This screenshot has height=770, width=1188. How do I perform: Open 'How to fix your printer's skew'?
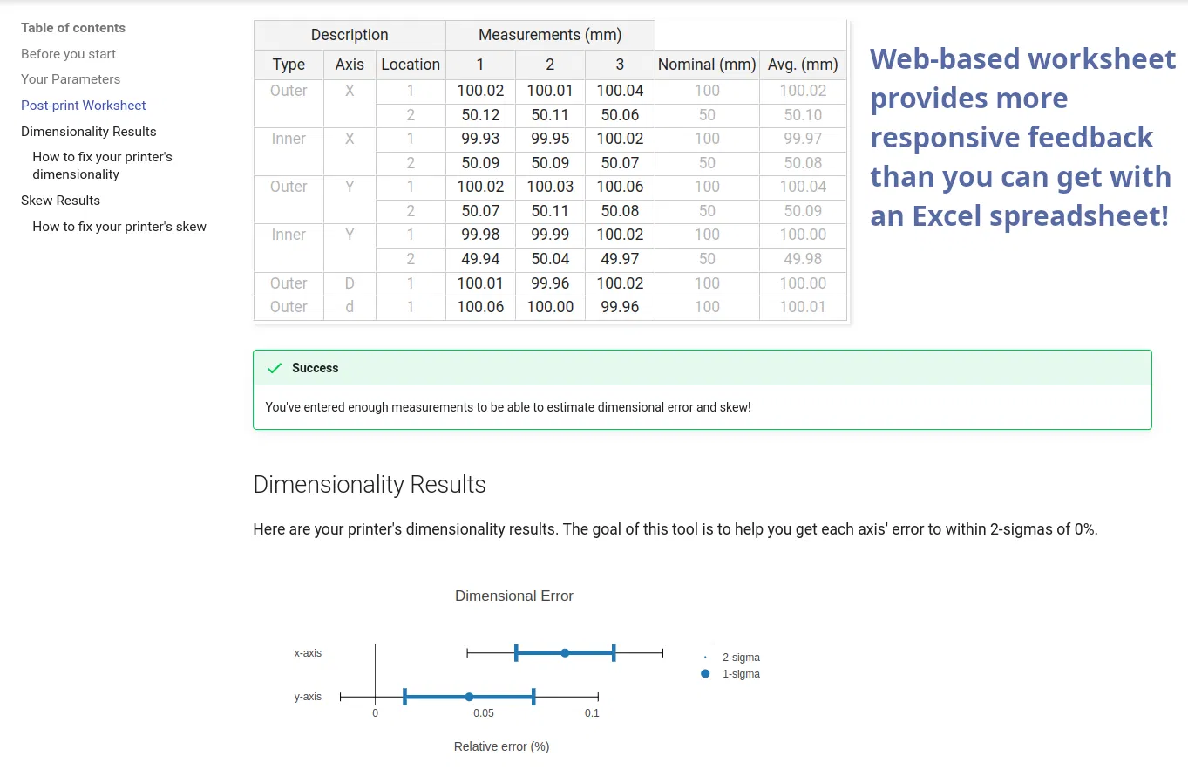[x=119, y=227]
